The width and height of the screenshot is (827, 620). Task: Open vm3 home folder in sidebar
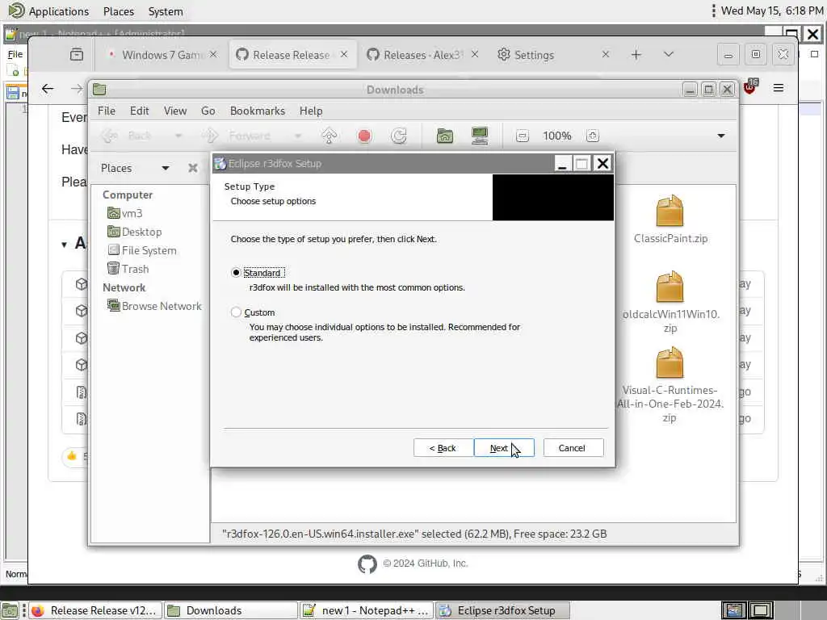[125, 213]
